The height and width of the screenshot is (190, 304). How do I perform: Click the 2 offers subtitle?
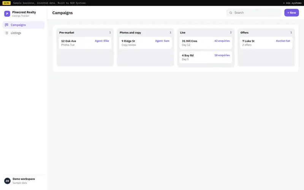click(247, 45)
